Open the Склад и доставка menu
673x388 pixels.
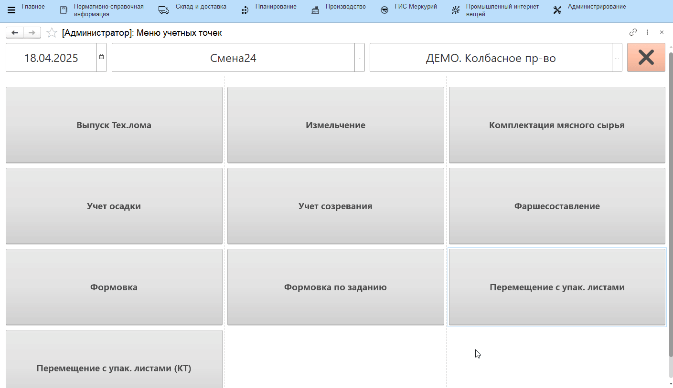(193, 7)
